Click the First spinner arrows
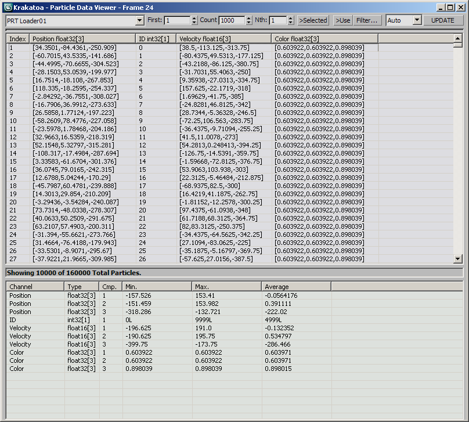Image resolution: width=469 pixels, height=422 pixels. pos(194,20)
